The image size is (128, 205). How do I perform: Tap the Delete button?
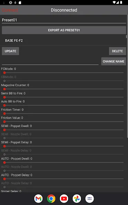117,51
